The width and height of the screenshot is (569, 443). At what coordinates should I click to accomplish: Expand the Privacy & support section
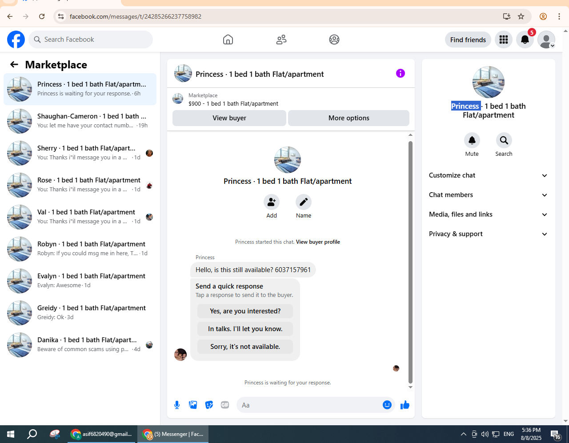[x=489, y=234]
